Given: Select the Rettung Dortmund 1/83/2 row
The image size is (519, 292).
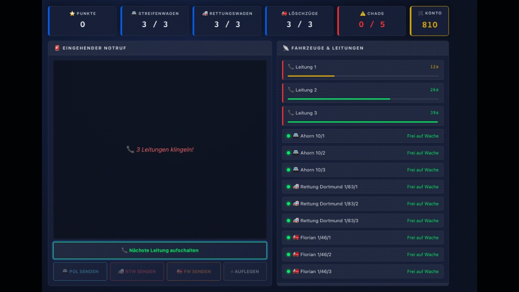Looking at the screenshot, I should coord(363,204).
